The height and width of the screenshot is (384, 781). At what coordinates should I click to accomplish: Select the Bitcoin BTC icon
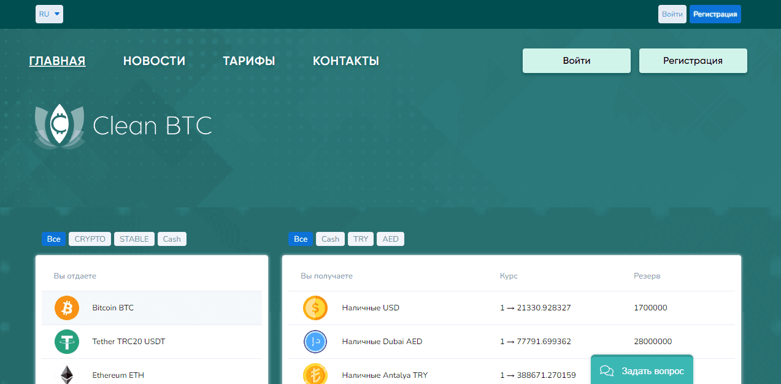[x=67, y=307]
